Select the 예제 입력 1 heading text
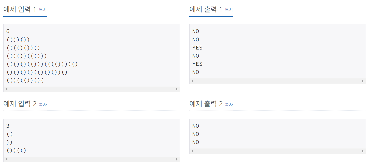 pos(18,10)
